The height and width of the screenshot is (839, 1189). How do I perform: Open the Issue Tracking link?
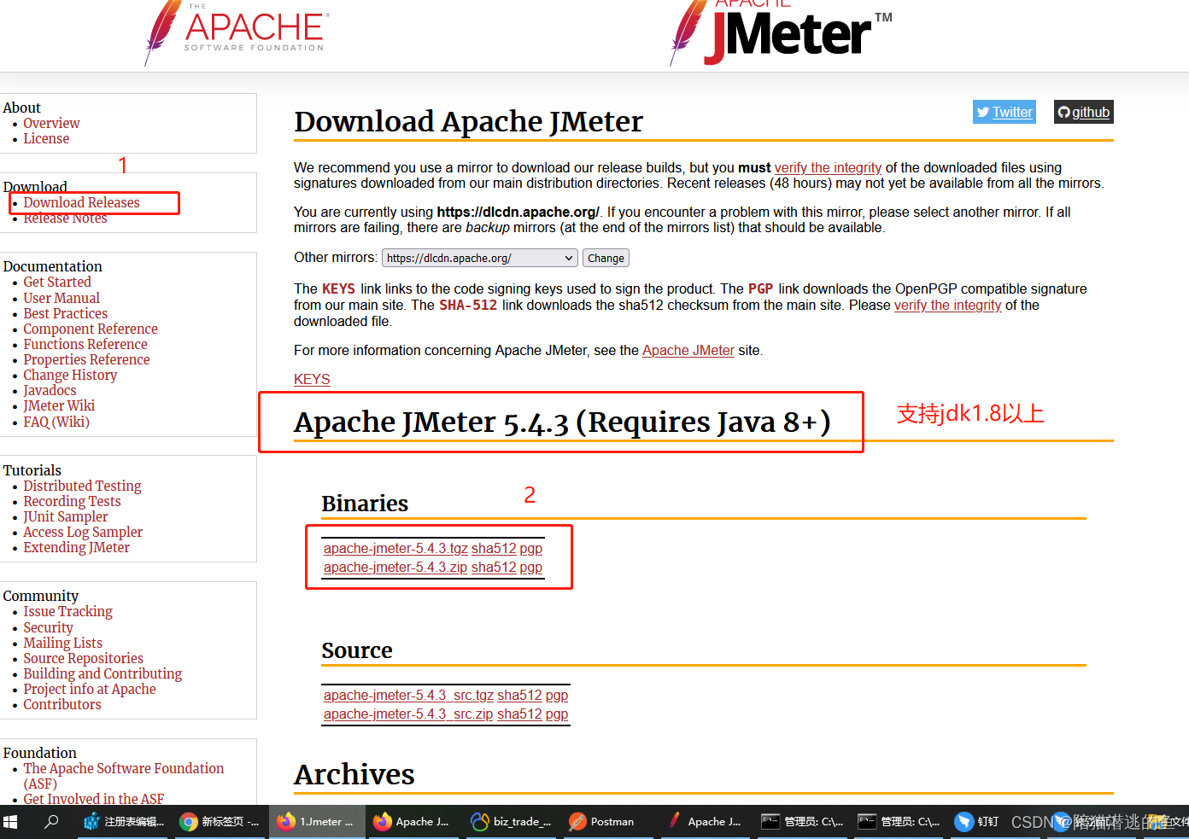[x=67, y=611]
